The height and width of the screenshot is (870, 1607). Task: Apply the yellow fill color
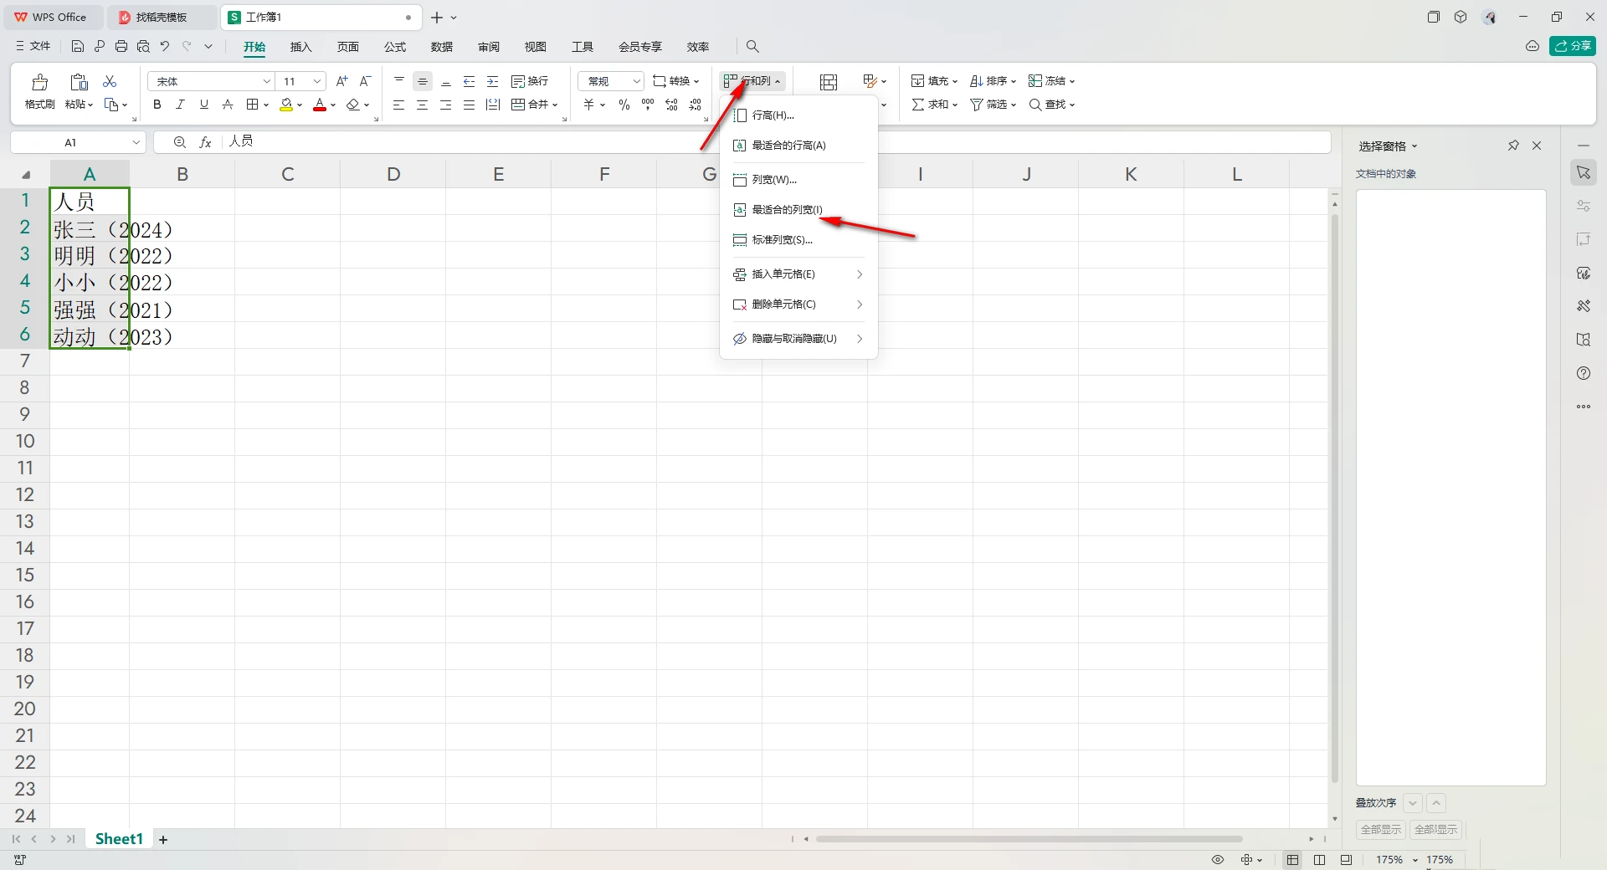point(286,105)
